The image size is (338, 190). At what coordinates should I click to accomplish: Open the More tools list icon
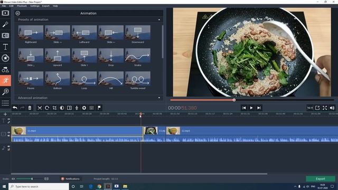5,103
